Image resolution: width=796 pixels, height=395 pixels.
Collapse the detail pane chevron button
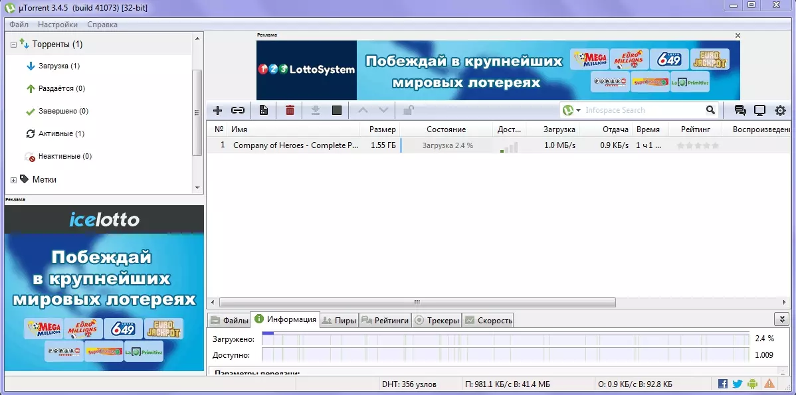(781, 319)
